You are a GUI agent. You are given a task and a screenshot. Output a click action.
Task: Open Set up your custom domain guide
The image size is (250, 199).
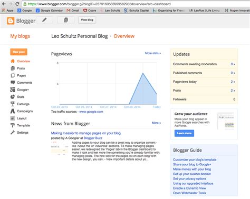coord(192,174)
